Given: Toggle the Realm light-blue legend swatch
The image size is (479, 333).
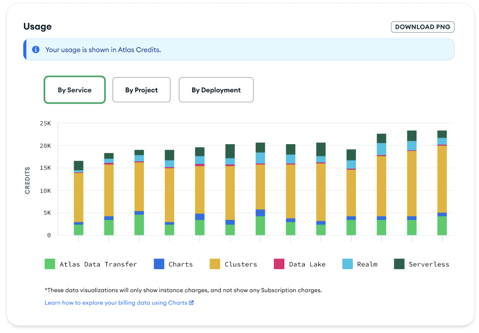Looking at the screenshot, I should coord(347,264).
